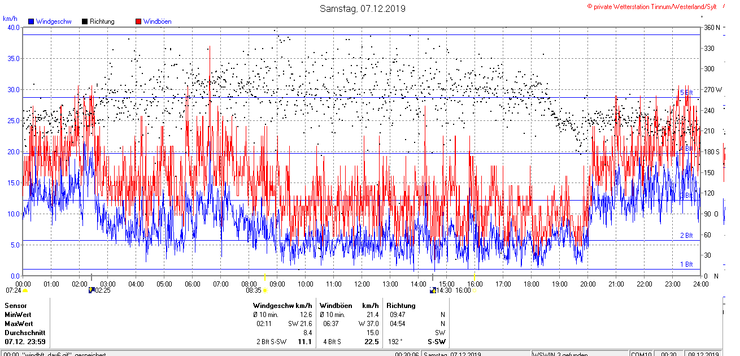740x356 pixels.
Task: Click the chart title Samstag, 07.12.2019
Action: [362, 8]
